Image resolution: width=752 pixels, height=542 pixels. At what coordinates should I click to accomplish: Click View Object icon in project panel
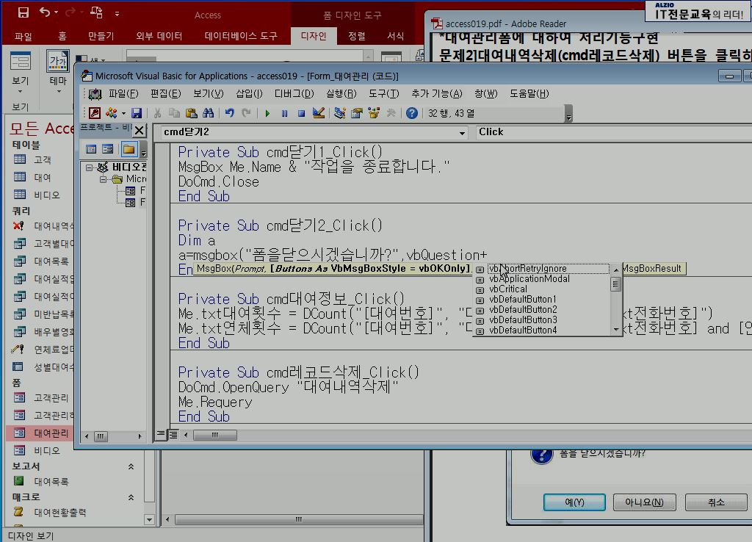[x=107, y=149]
